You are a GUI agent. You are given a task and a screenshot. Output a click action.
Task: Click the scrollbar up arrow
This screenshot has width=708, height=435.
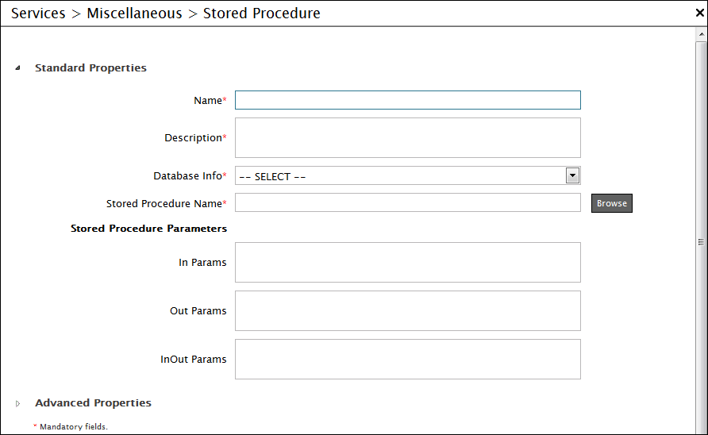pos(701,34)
